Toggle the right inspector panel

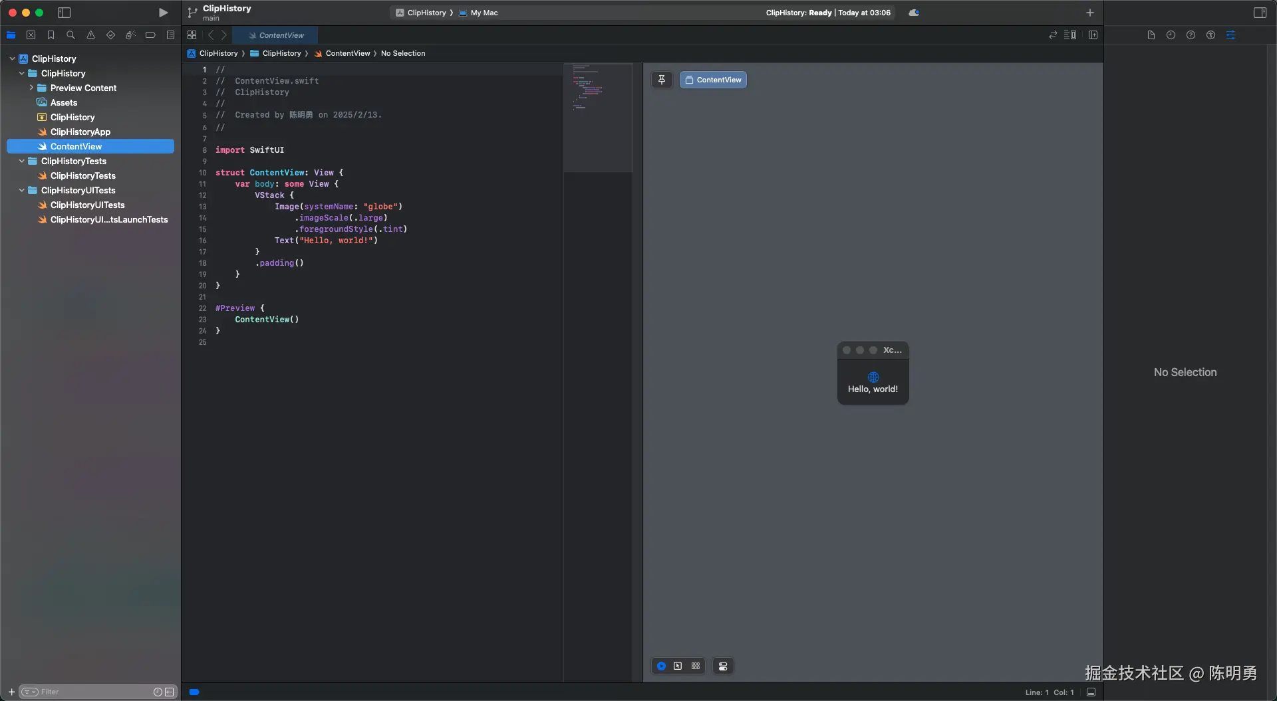[1260, 13]
